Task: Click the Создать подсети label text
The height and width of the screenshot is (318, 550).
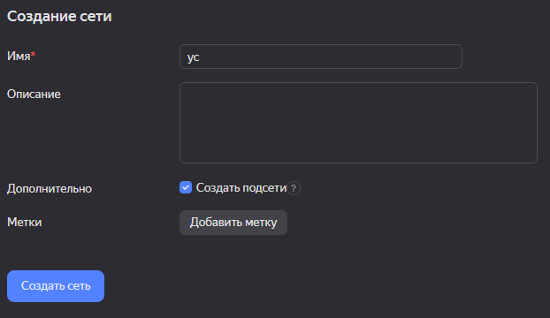Action: click(241, 188)
